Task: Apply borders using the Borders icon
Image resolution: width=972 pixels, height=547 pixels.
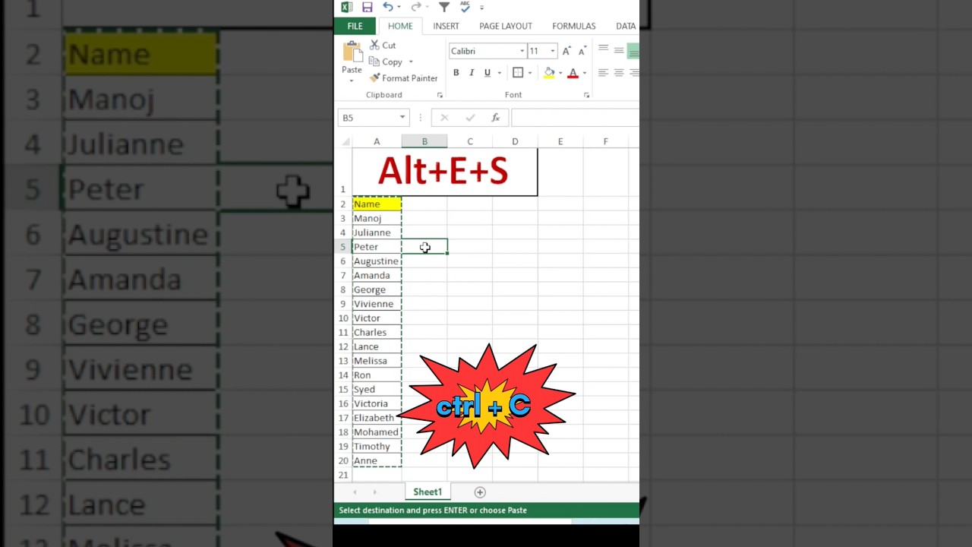Action: coord(518,73)
